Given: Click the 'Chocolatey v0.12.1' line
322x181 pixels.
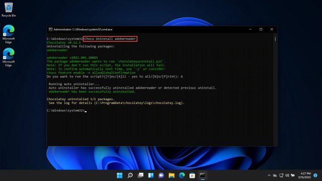Looking at the screenshot, I should click(63, 43).
